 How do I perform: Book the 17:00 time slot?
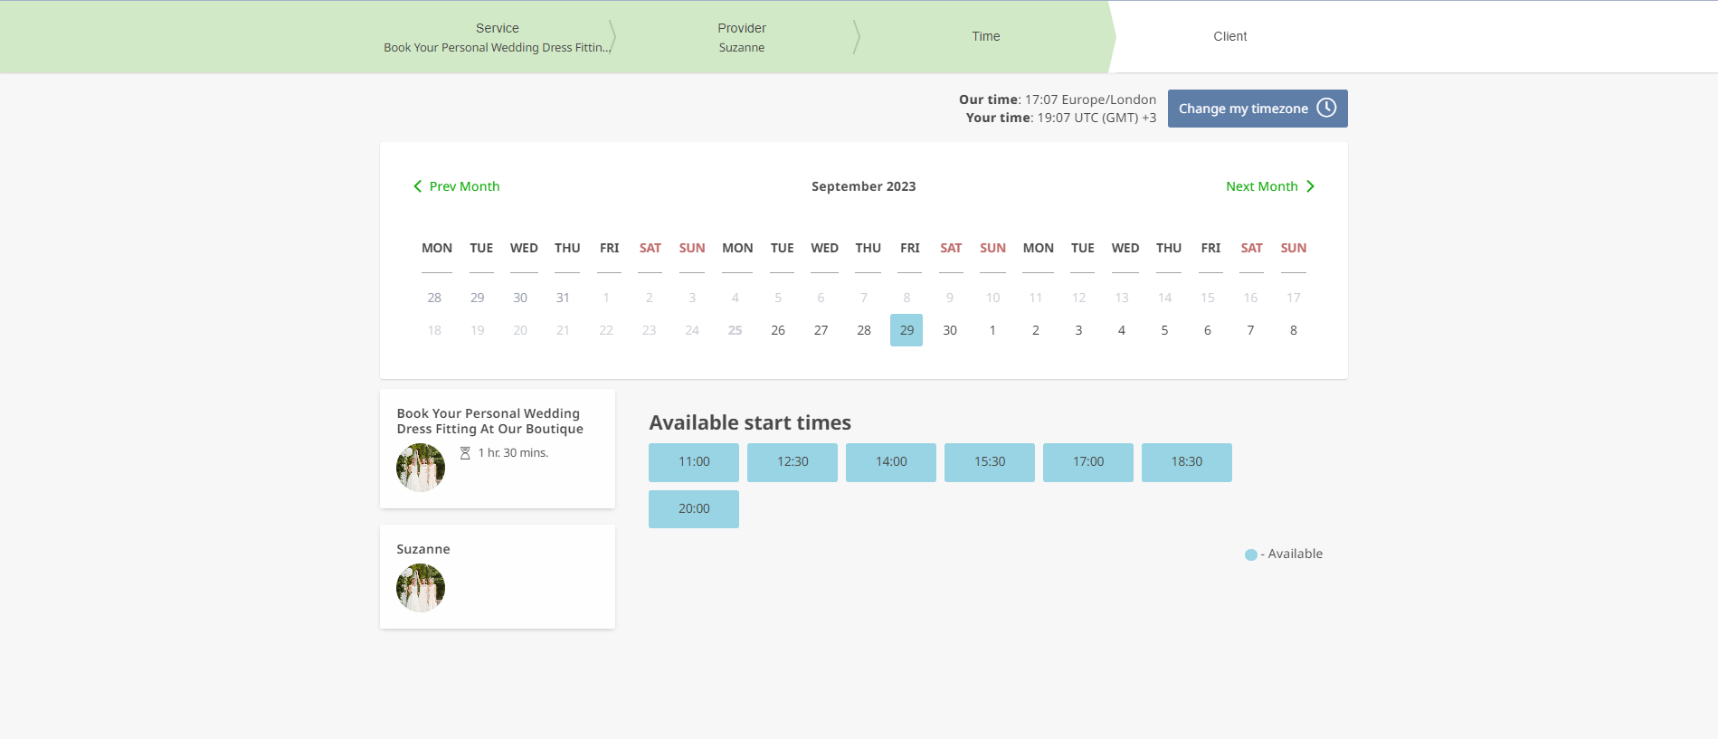[x=1088, y=462]
